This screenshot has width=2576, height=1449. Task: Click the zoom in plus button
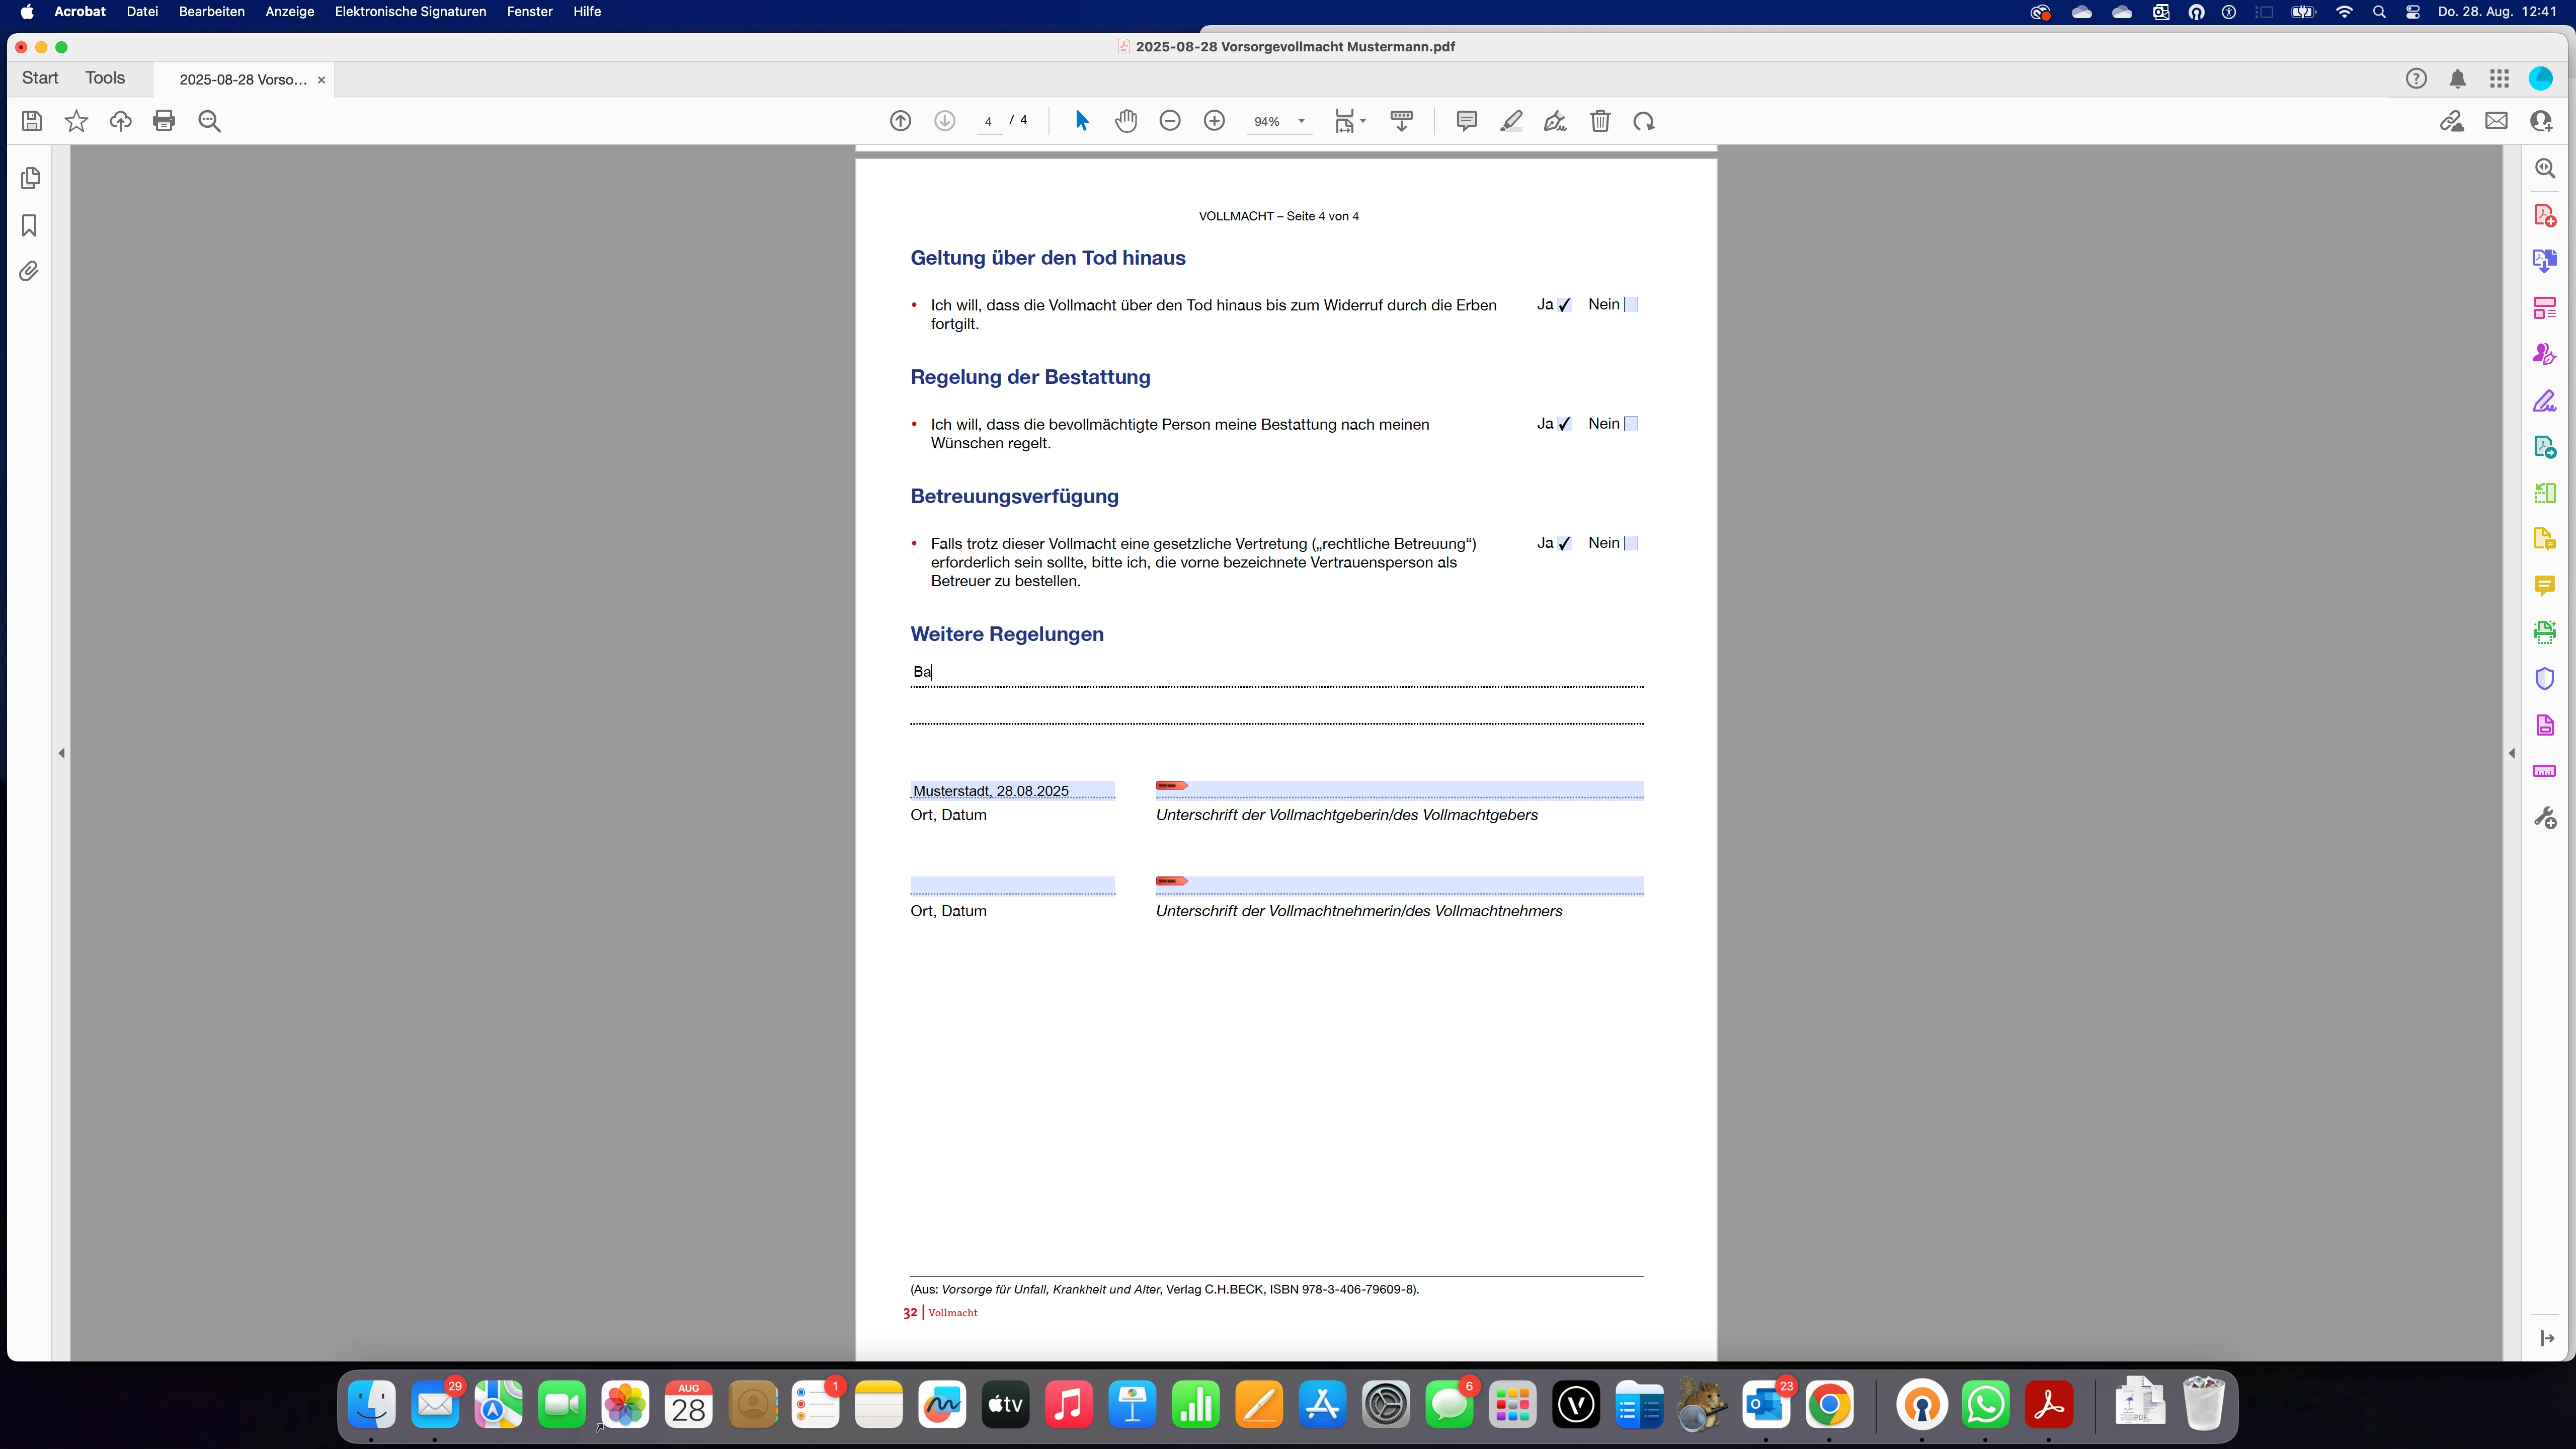1214,121
